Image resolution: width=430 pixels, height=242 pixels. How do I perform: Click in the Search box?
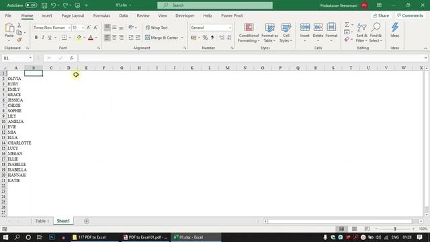coord(215,5)
